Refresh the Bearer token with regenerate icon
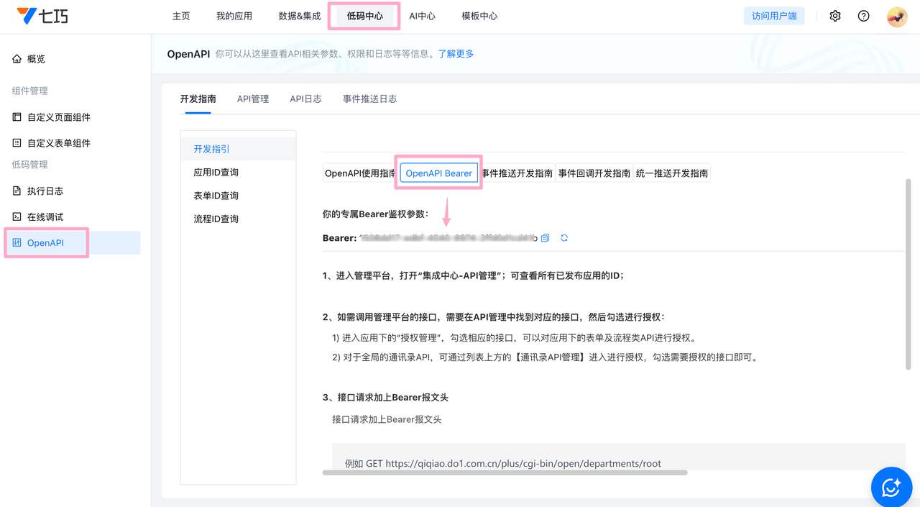 tap(564, 238)
